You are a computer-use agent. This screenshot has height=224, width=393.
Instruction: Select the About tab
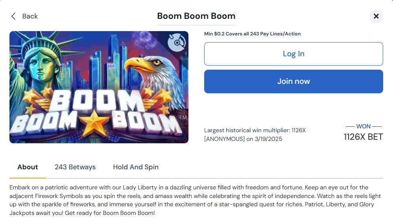tap(28, 167)
